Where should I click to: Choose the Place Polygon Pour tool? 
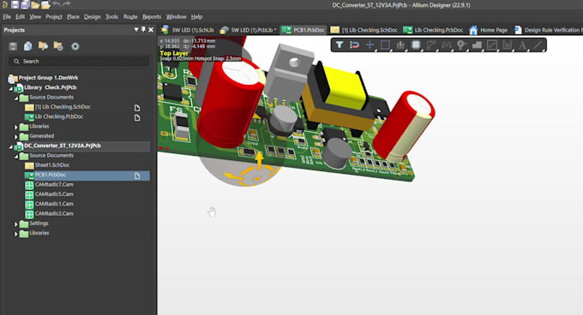pos(477,45)
